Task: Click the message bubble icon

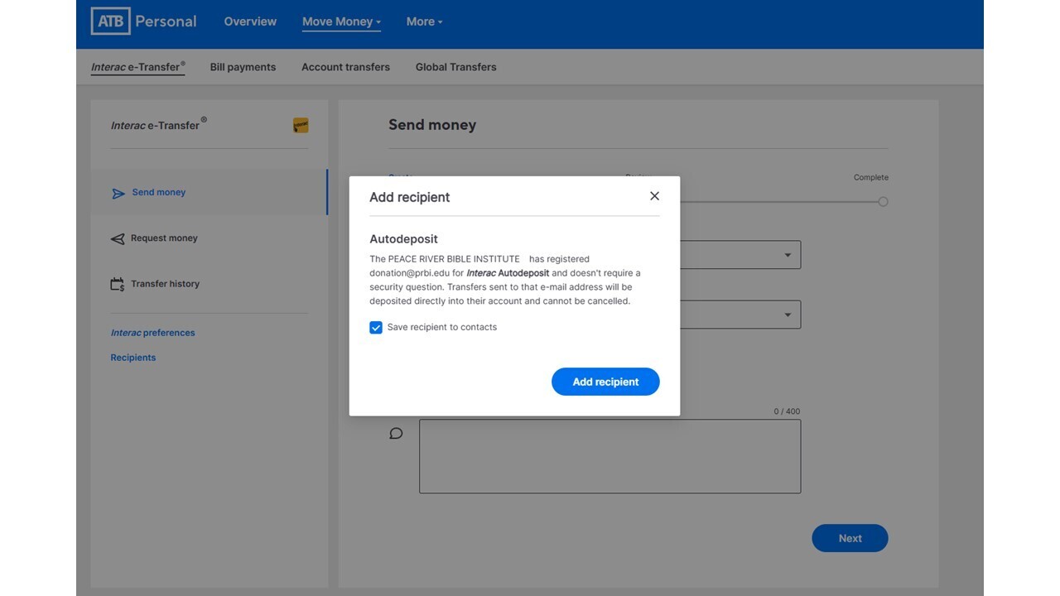Action: point(396,434)
